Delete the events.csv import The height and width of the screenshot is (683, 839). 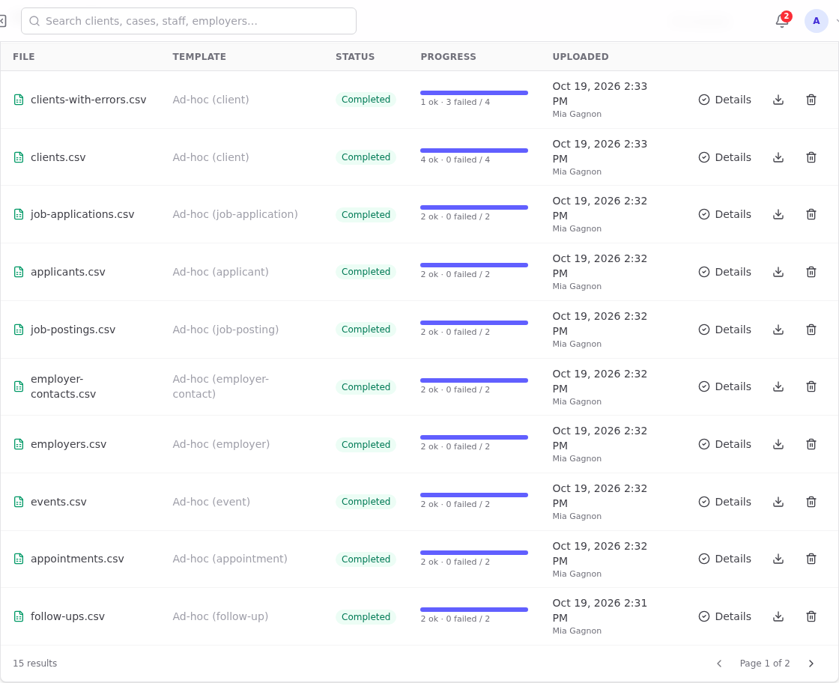tap(811, 502)
